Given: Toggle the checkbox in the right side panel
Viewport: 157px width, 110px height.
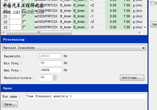Looking at the screenshot, I should click(x=152, y=3).
